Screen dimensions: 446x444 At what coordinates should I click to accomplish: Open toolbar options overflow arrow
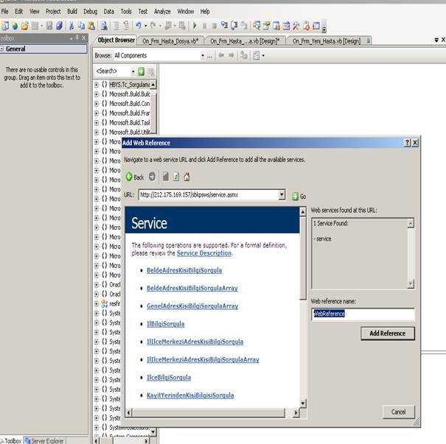click(324, 29)
